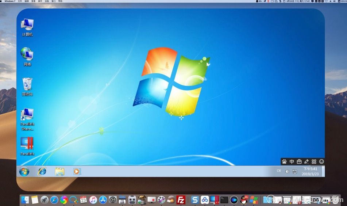The image size is (347, 206).
Task: Open Calendar icon showing 23
Action: point(84,200)
